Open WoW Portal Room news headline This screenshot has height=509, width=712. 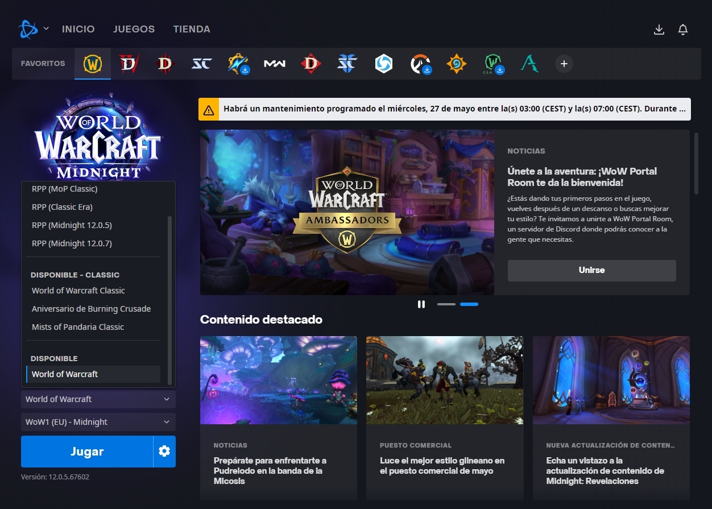coord(582,177)
